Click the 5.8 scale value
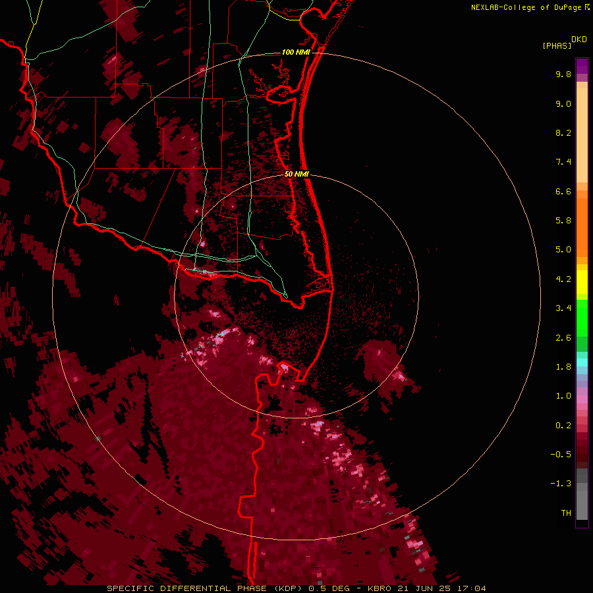 563,221
